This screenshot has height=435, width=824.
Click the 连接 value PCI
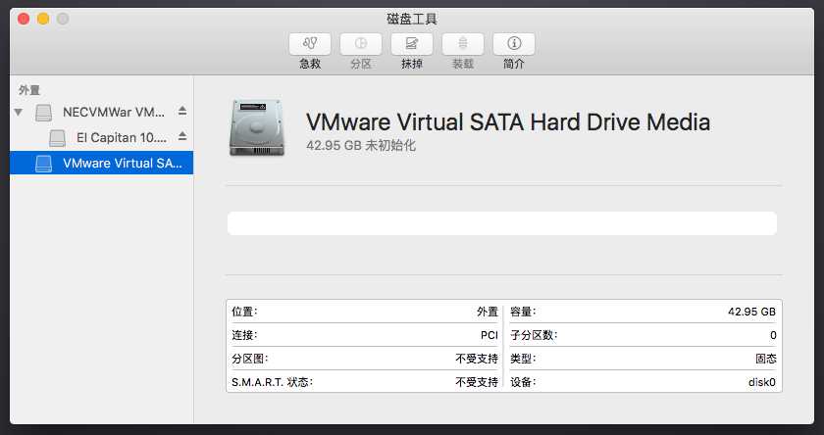pyautogui.click(x=489, y=335)
